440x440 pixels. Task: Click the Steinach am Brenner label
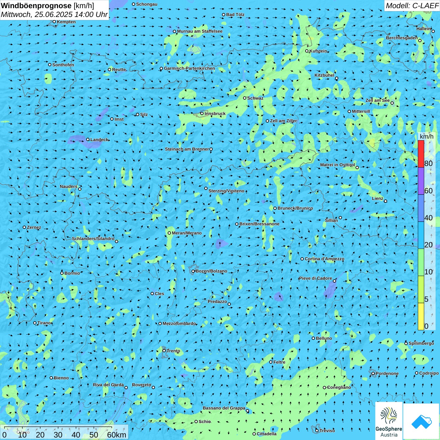(187, 149)
